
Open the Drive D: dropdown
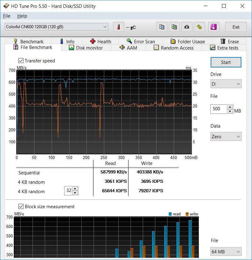pyautogui.click(x=226, y=84)
